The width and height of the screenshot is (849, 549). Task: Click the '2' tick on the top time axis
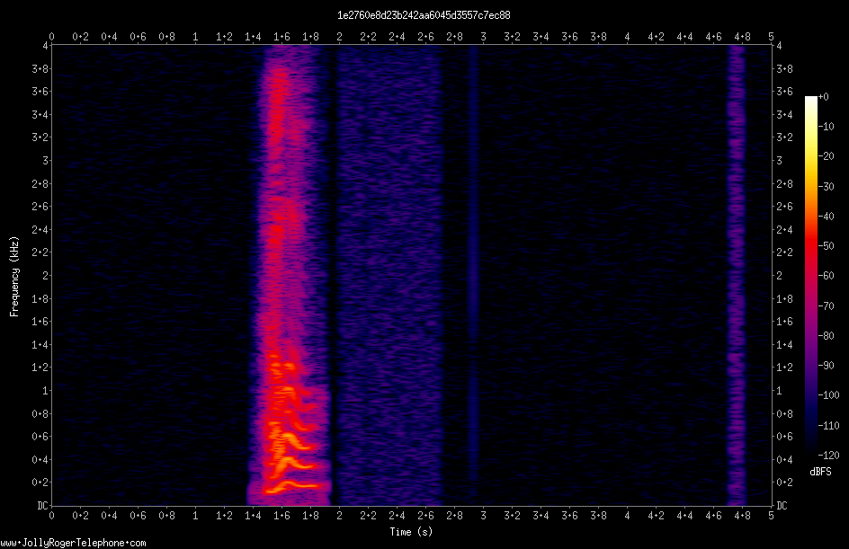pyautogui.click(x=339, y=37)
